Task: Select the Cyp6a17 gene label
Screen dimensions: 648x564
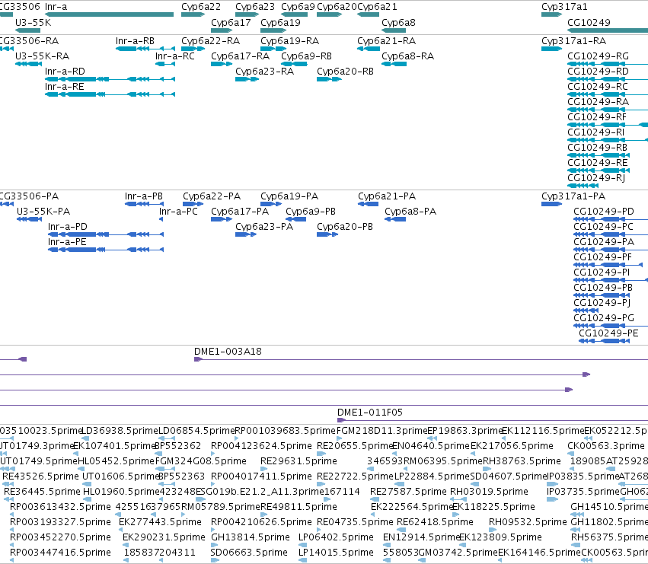Action: (x=231, y=22)
